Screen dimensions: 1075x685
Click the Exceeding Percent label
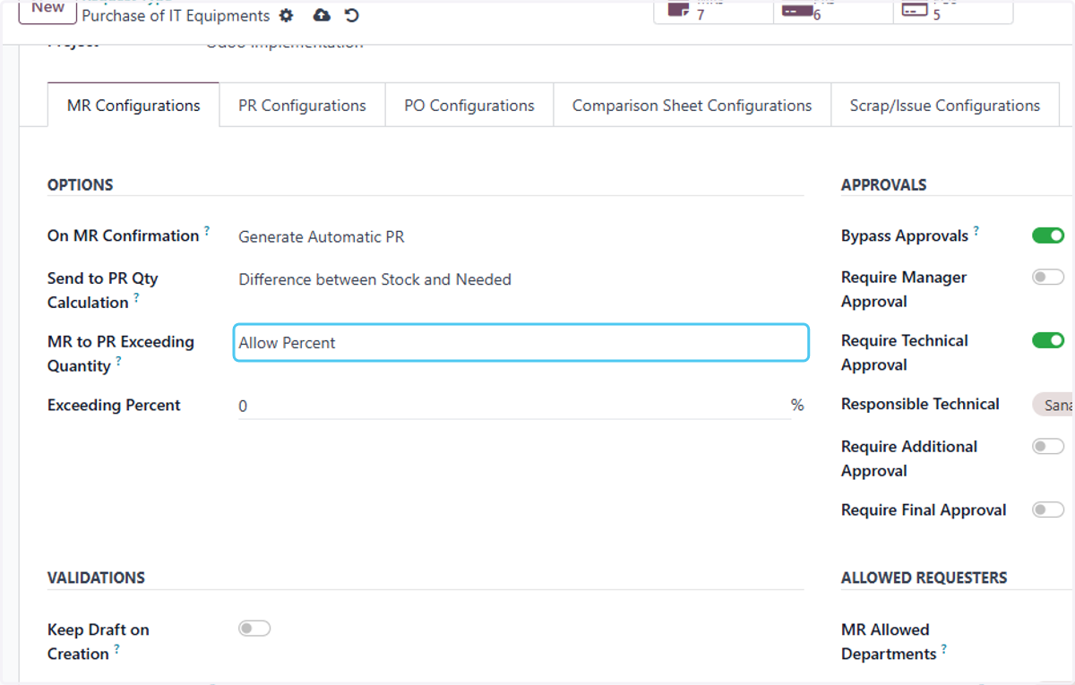click(x=114, y=405)
